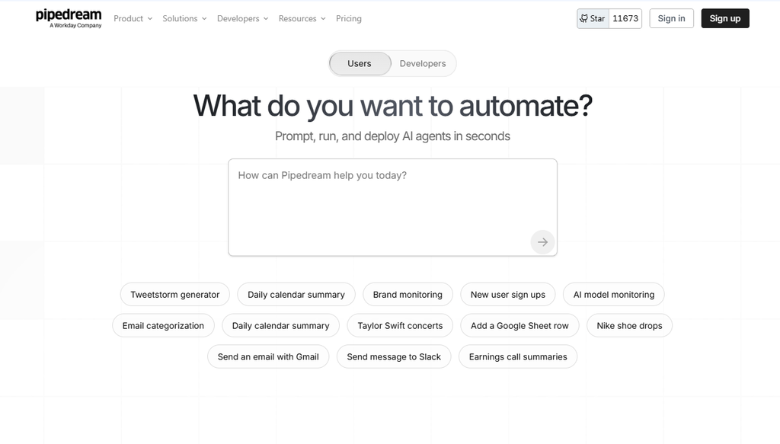Image resolution: width=780 pixels, height=444 pixels.
Task: Pick the Email categorization suggestion
Action: click(x=163, y=326)
